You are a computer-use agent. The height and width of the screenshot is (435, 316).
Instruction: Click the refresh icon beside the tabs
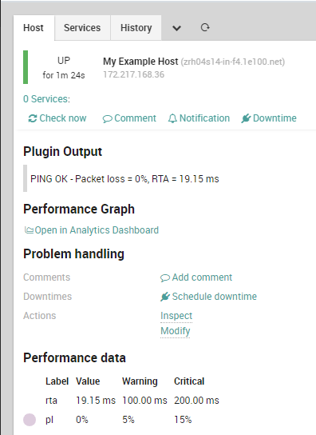point(205,27)
